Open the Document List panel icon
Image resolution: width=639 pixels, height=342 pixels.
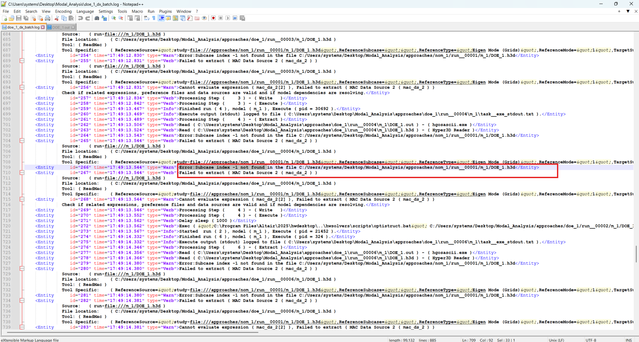click(x=183, y=18)
